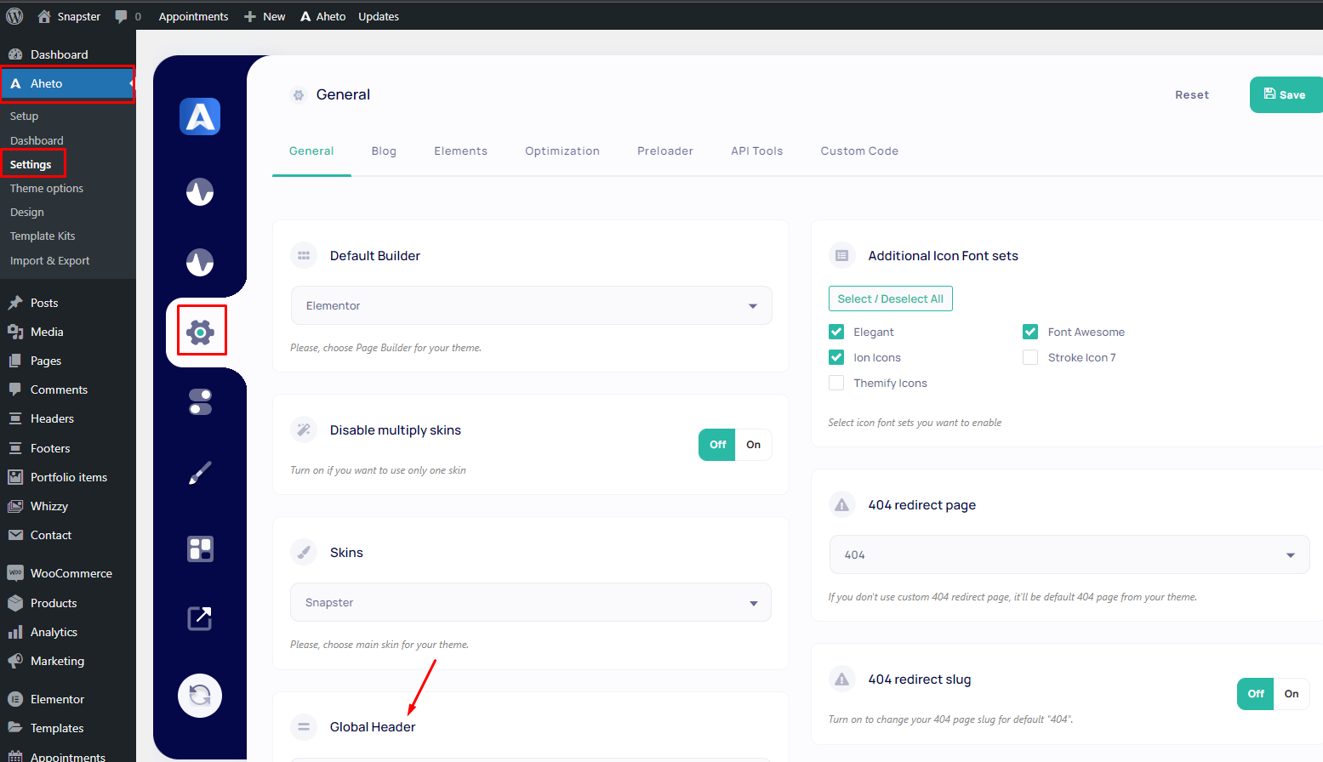Turn On Disable multiply skins
1323x762 pixels.
[754, 445]
